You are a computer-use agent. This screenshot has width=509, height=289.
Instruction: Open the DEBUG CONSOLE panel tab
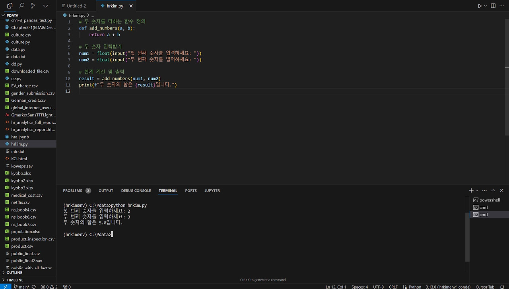point(136,191)
